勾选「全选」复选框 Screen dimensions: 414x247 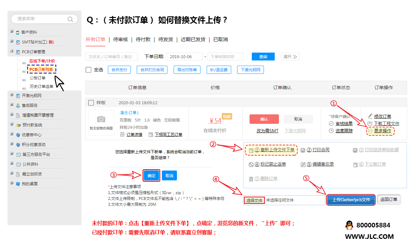point(88,69)
